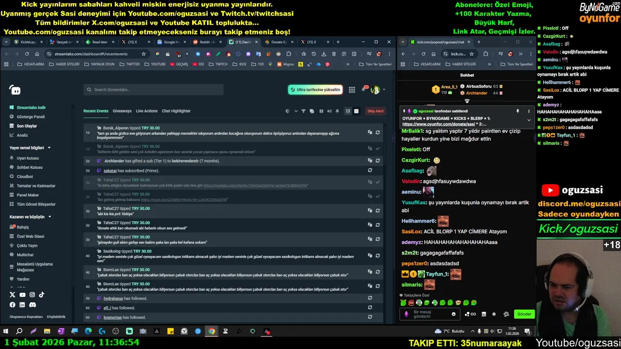Click the YouTube social icon in sidebar footer

[x=22, y=295]
